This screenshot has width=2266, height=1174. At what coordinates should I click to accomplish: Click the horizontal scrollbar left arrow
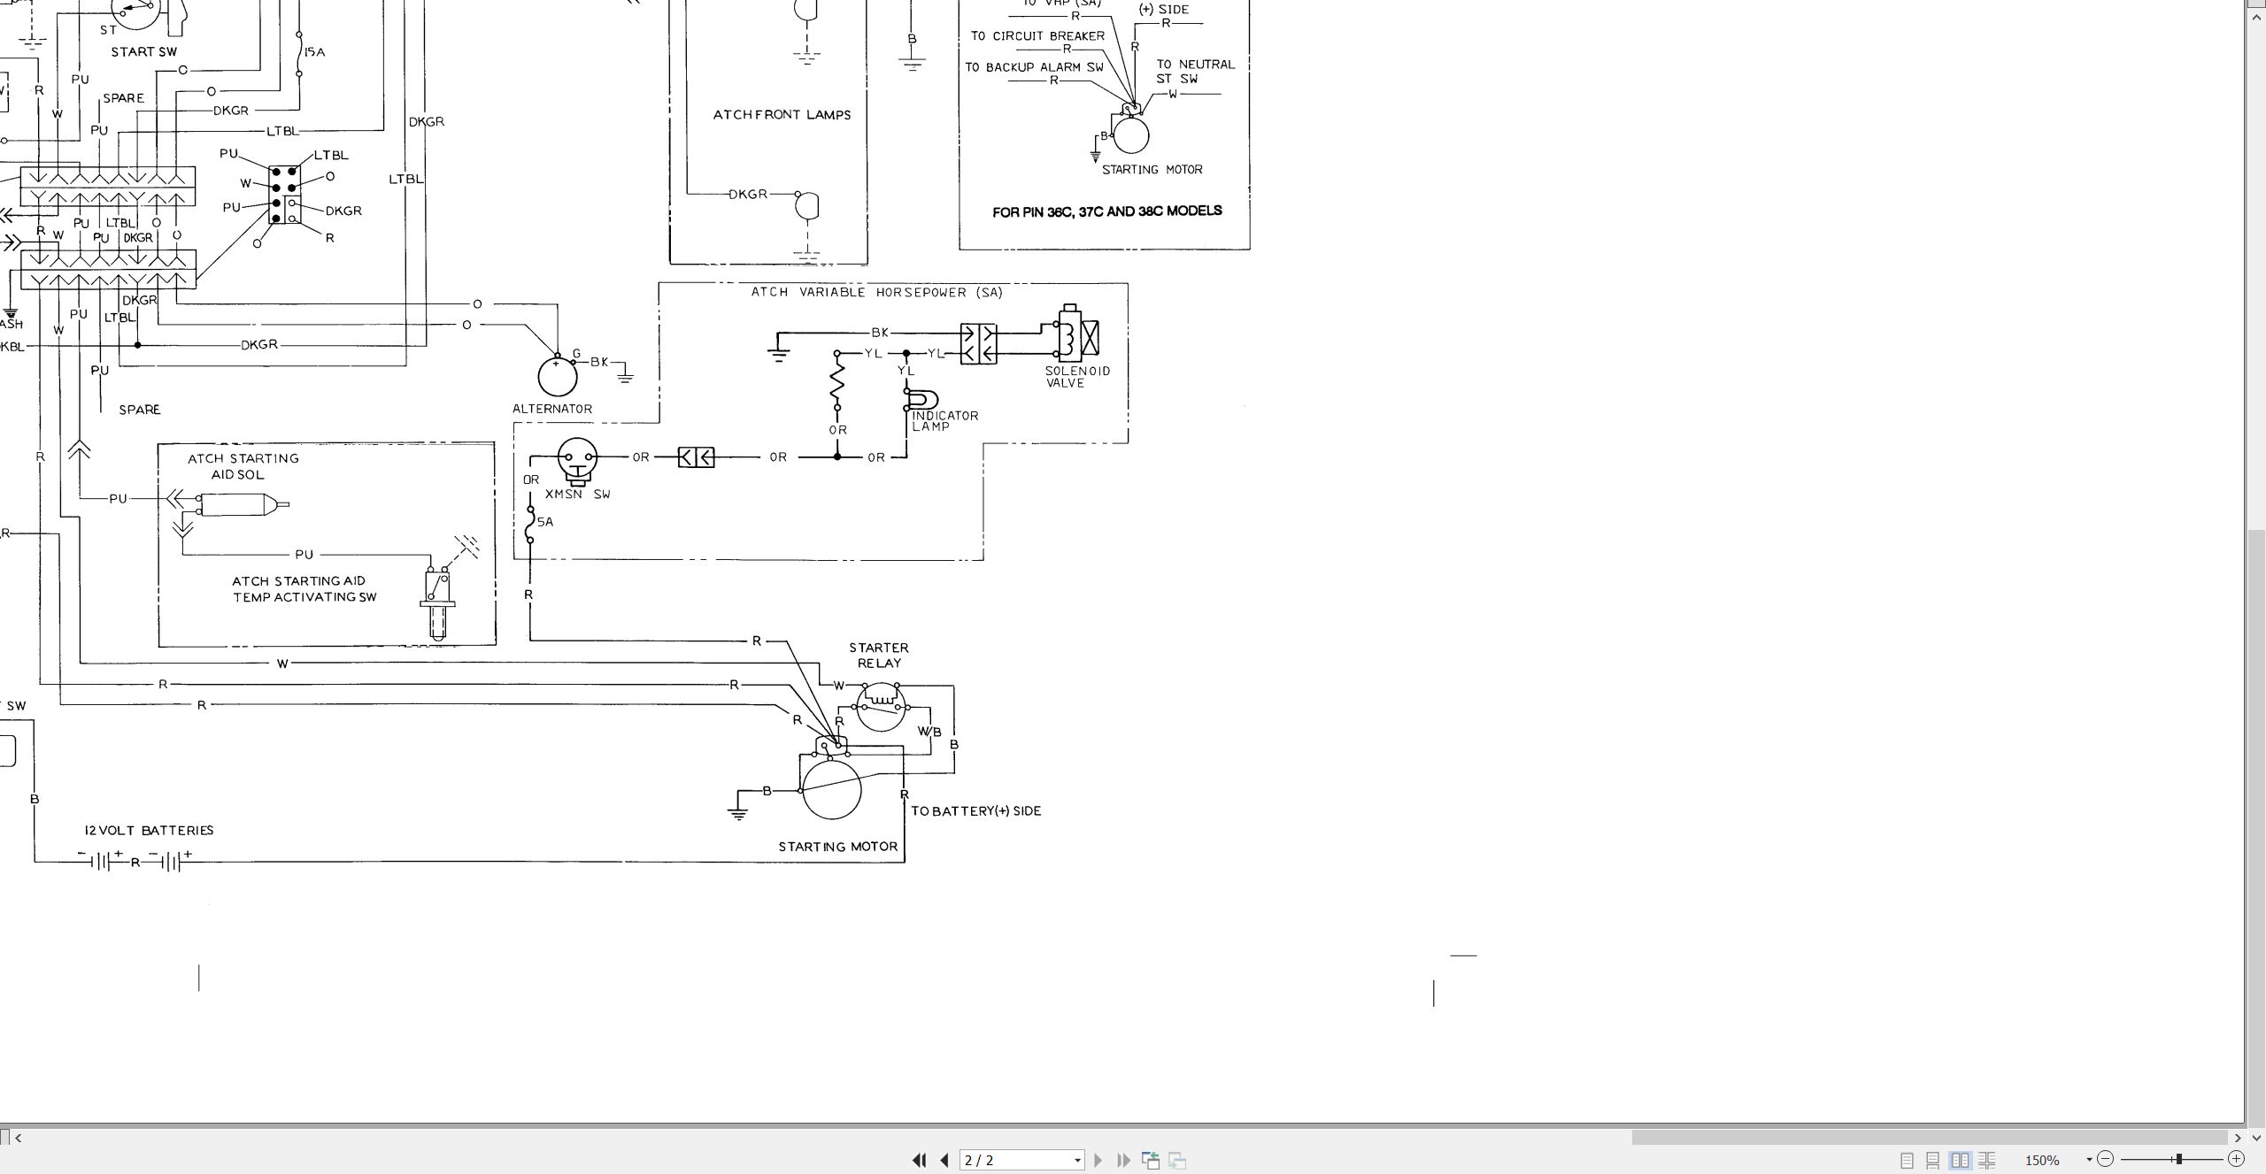19,1138
